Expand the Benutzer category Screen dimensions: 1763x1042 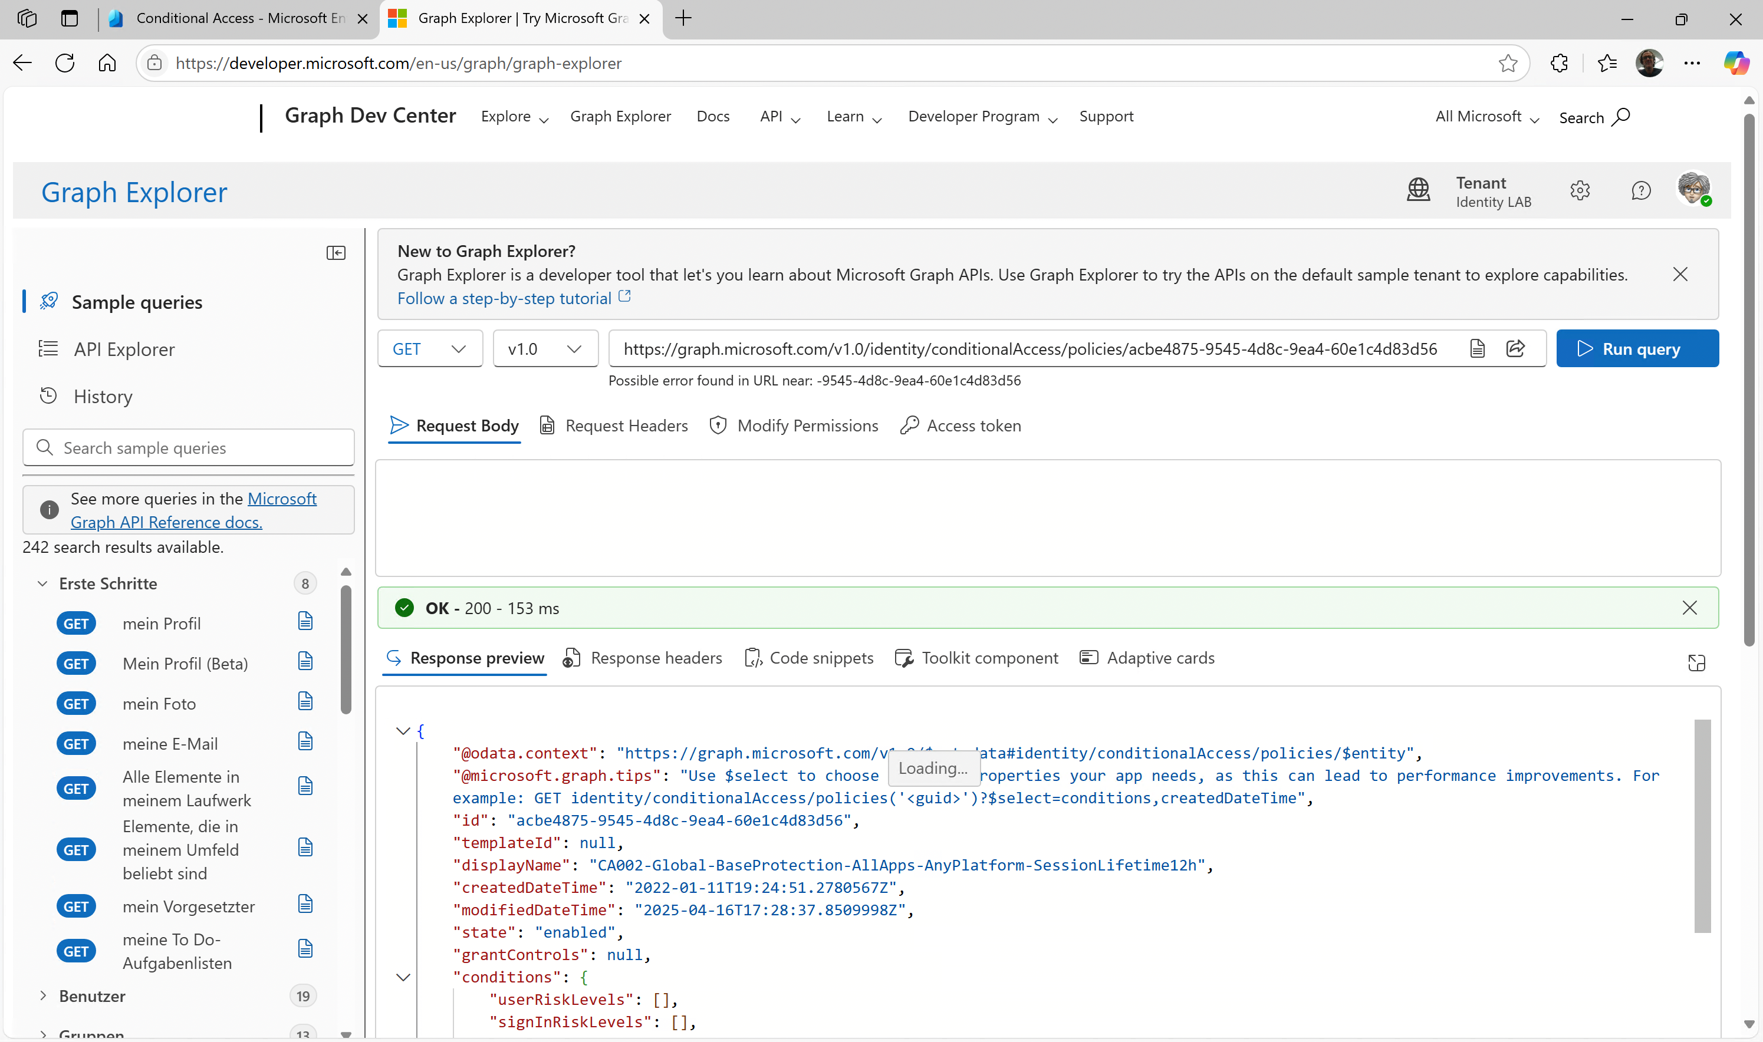pyautogui.click(x=42, y=995)
